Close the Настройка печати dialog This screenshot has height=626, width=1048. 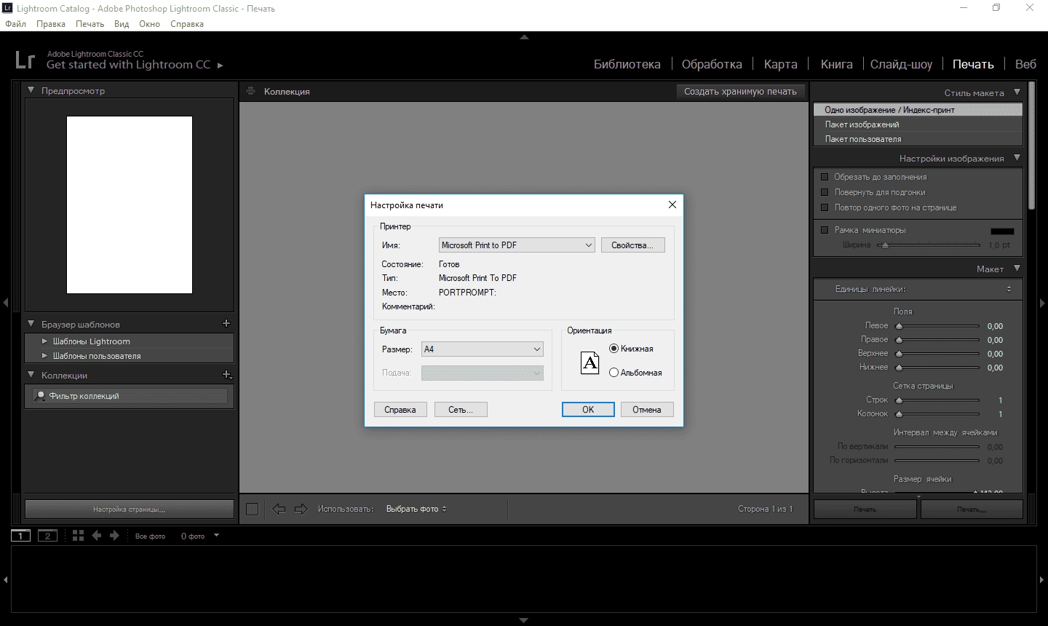672,205
